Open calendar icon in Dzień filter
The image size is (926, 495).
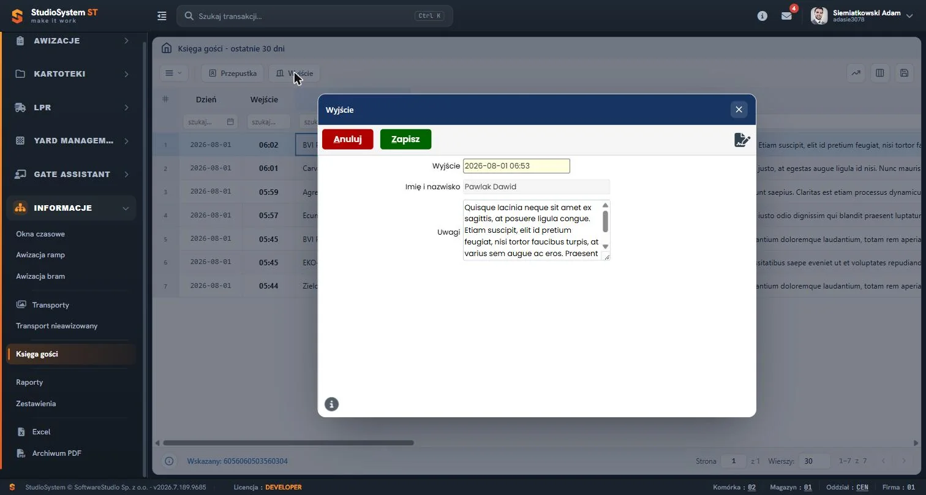pyautogui.click(x=230, y=122)
